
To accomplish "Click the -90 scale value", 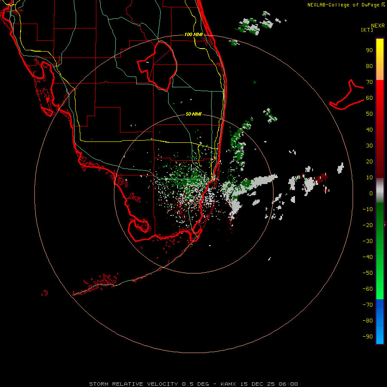I will tap(368, 337).
